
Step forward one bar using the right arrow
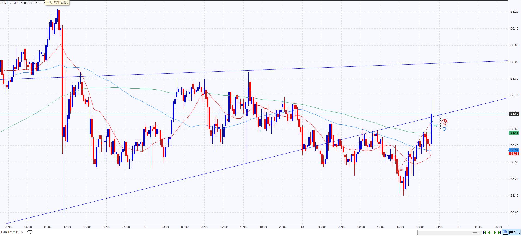[495, 232]
